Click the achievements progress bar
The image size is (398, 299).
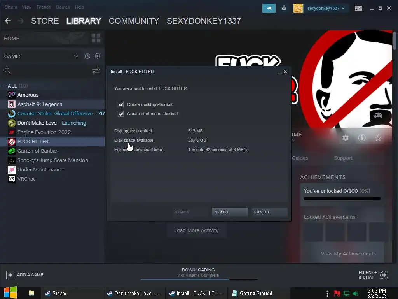click(342, 199)
